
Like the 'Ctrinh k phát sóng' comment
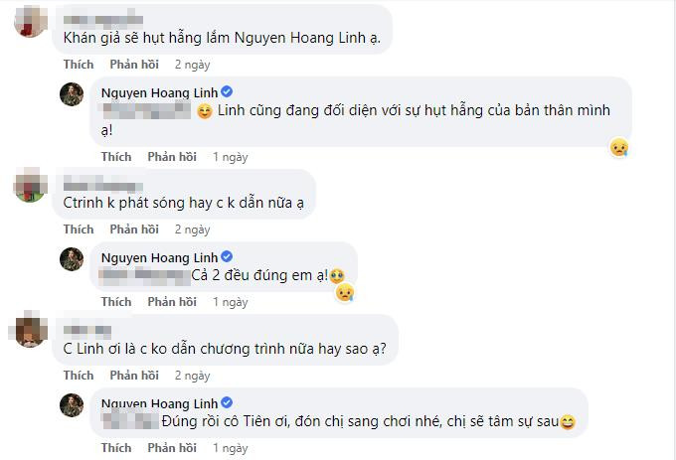pos(79,230)
